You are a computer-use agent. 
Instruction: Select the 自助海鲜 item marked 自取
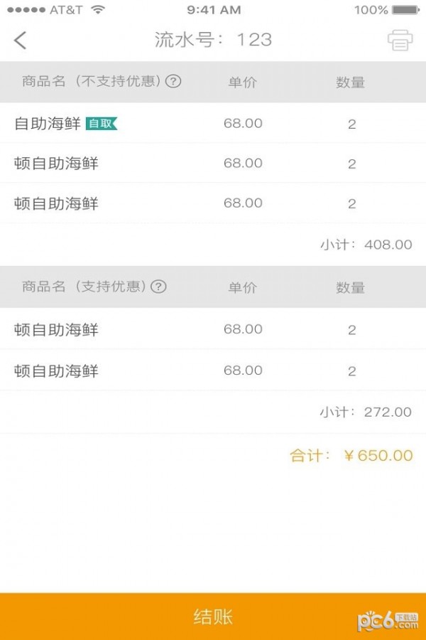point(48,124)
